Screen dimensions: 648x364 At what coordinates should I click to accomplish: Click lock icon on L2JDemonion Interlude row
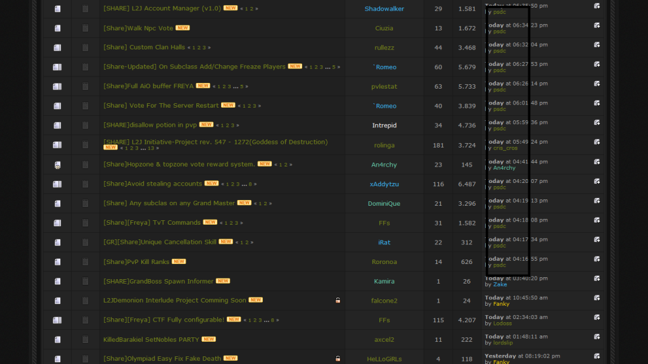click(338, 300)
